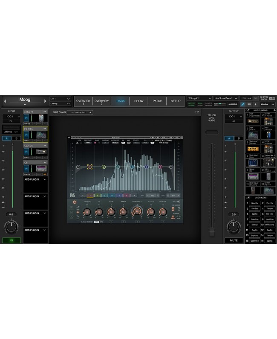
Task: Select input snapshot A
Action: pyautogui.click(x=7, y=138)
